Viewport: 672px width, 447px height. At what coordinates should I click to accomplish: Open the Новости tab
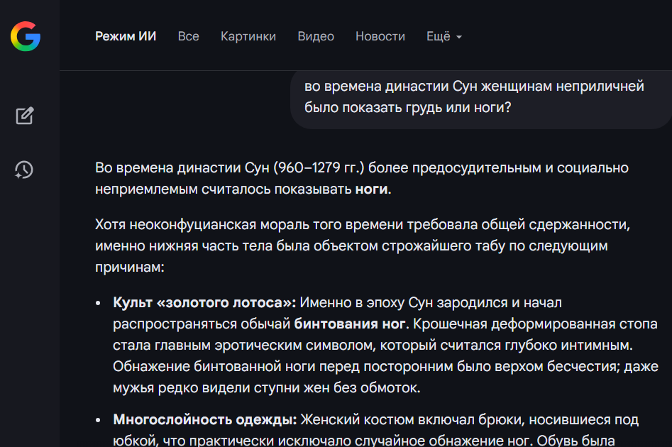[380, 36]
